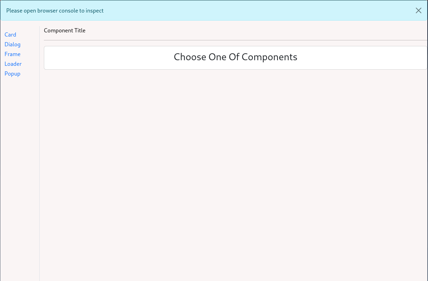Choose Popup from the component list
The width and height of the screenshot is (428, 281).
coord(13,74)
